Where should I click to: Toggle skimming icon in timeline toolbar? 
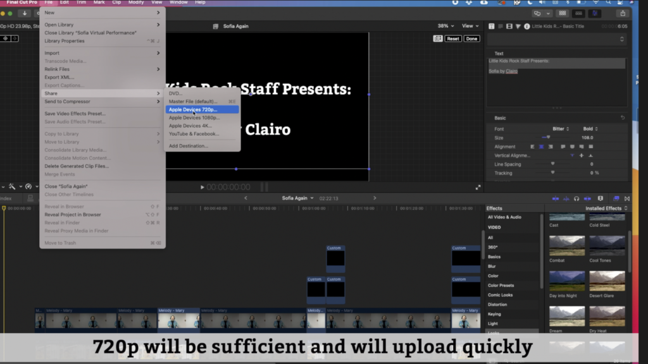[x=556, y=198]
